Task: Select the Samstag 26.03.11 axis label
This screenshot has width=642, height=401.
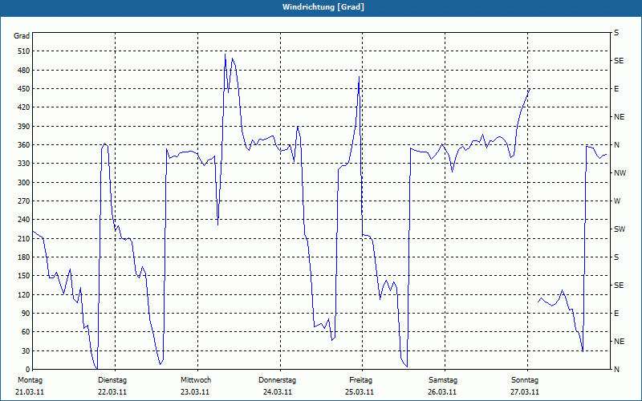Action: pyautogui.click(x=443, y=386)
